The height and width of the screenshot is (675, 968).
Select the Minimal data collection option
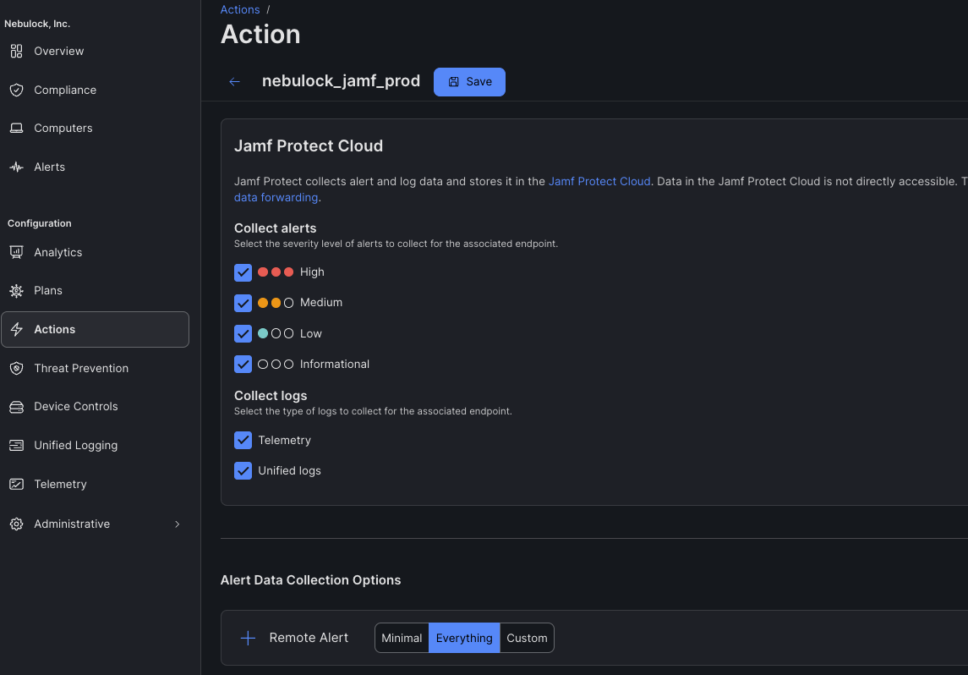[x=402, y=639]
